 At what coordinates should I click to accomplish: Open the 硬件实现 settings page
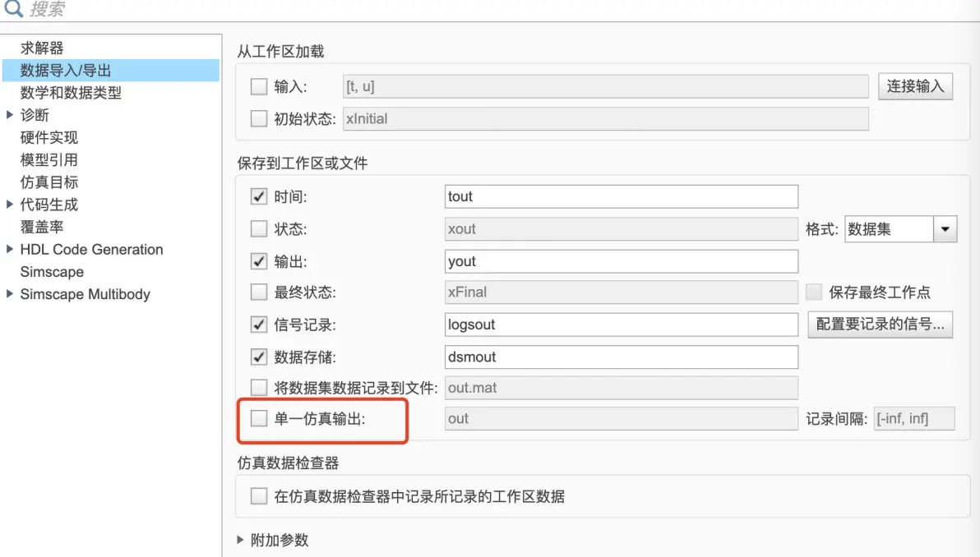pos(49,137)
